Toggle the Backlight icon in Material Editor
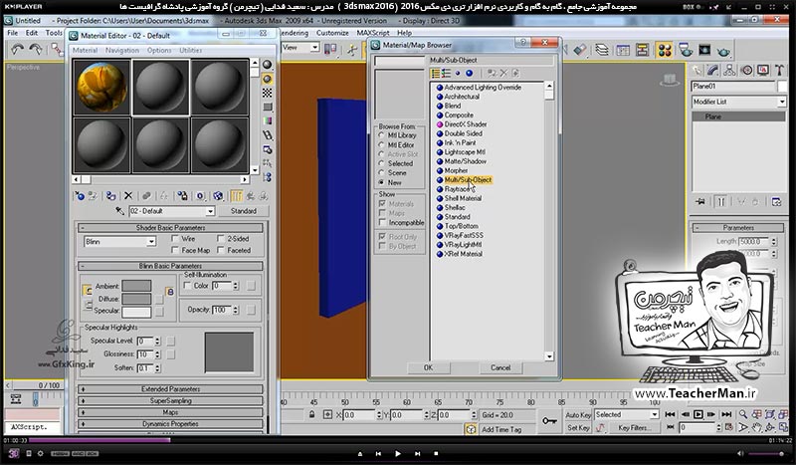This screenshot has height=465, width=796. coord(267,79)
